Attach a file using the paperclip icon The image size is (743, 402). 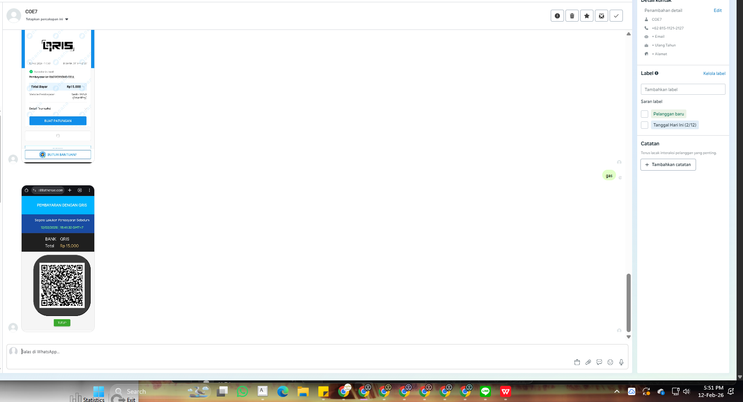click(588, 362)
